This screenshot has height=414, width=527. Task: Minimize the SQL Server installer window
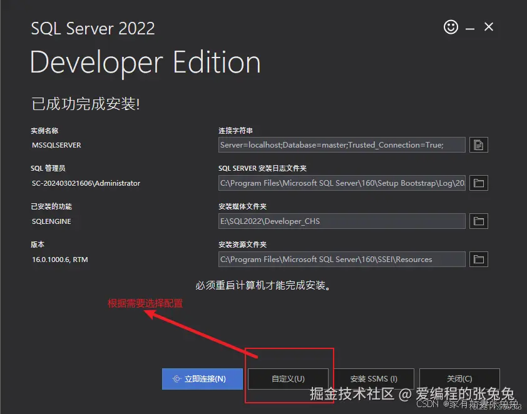coord(470,29)
